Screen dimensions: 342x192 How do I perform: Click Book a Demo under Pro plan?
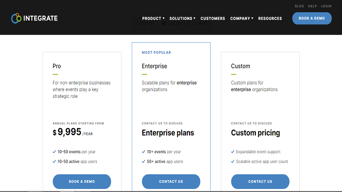(x=82, y=182)
